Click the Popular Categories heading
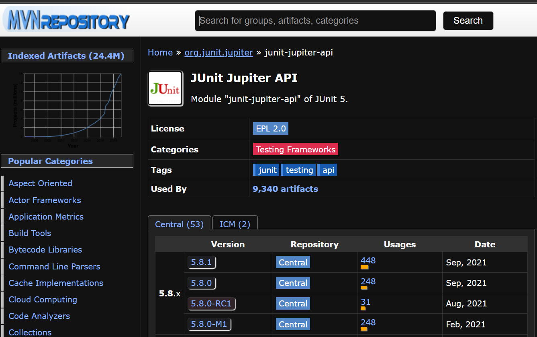Viewport: 537px width, 337px height. click(x=67, y=161)
